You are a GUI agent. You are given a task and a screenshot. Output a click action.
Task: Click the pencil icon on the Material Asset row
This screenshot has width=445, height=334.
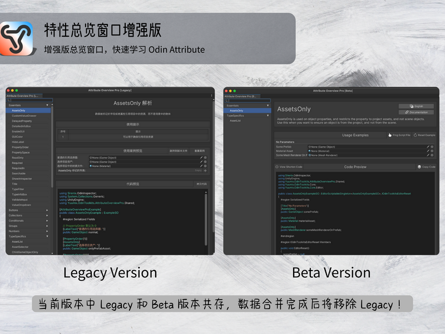[428, 151]
